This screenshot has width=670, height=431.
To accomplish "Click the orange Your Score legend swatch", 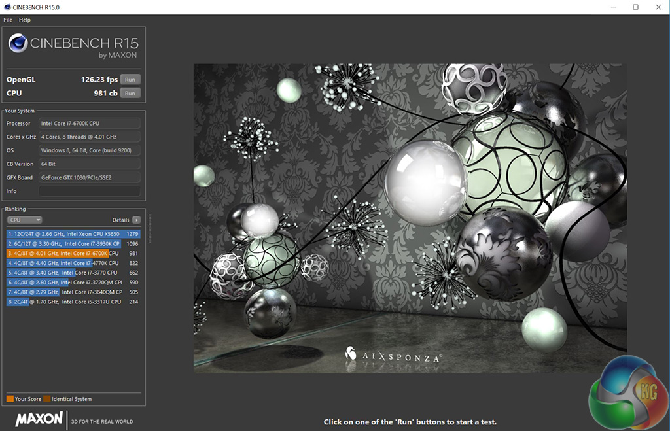I will tap(10, 399).
